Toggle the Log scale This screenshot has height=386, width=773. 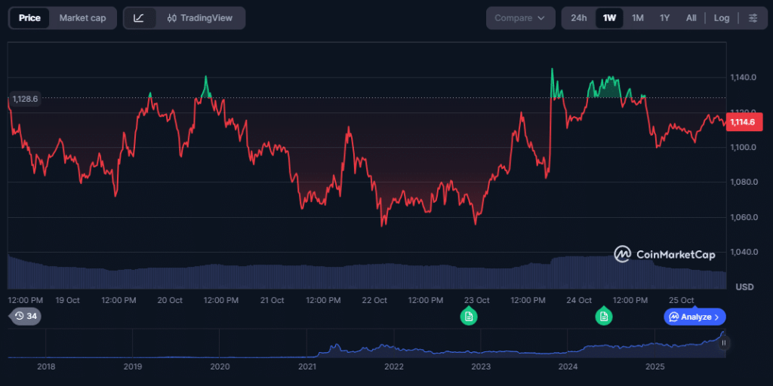[x=722, y=18]
